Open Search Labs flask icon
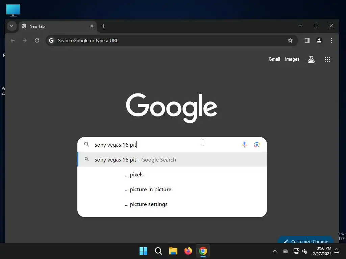346x259 pixels. (311, 59)
